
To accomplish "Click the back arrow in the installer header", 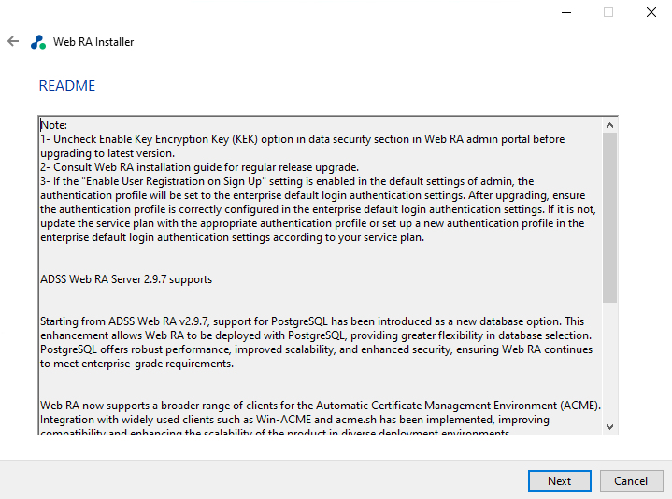I will click(13, 41).
